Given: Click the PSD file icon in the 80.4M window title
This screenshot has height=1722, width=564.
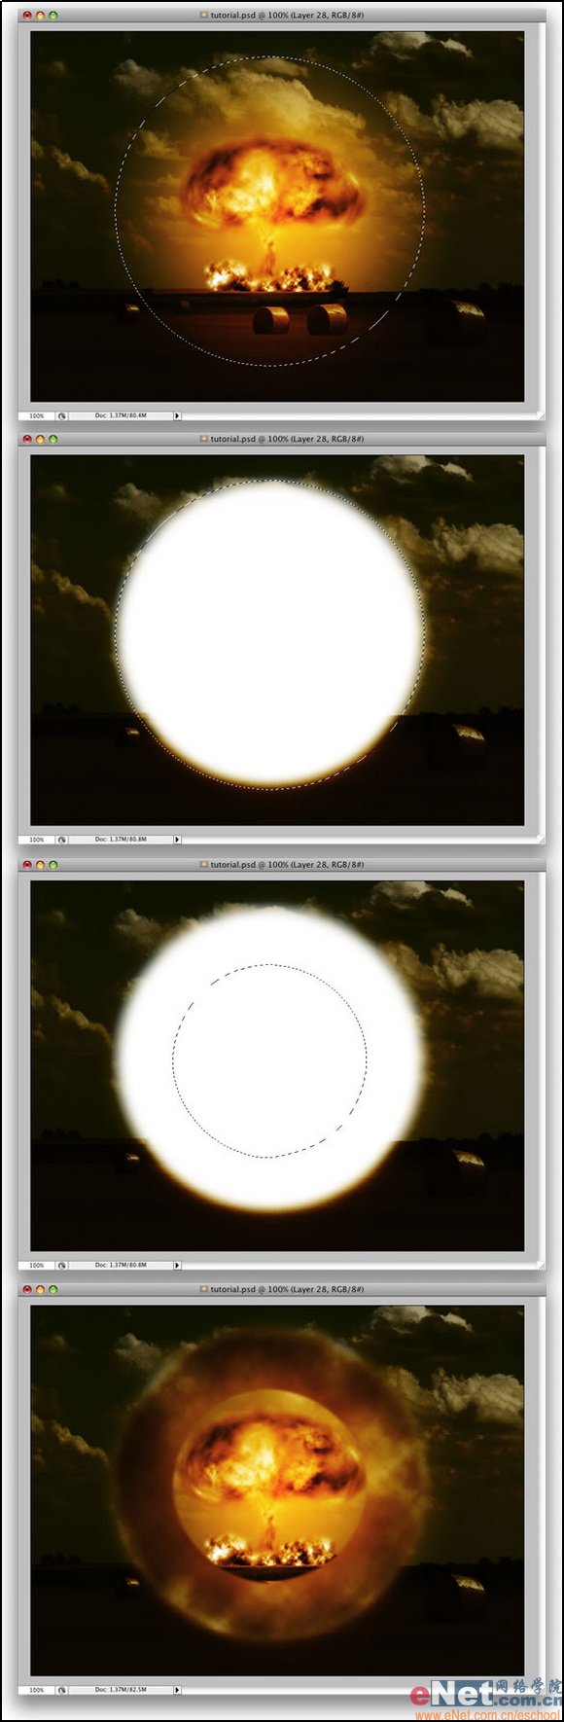Looking at the screenshot, I should [x=204, y=16].
